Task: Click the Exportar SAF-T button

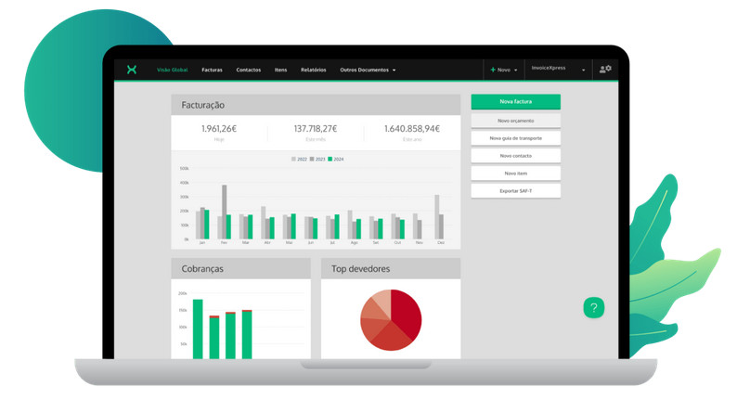Action: (515, 190)
